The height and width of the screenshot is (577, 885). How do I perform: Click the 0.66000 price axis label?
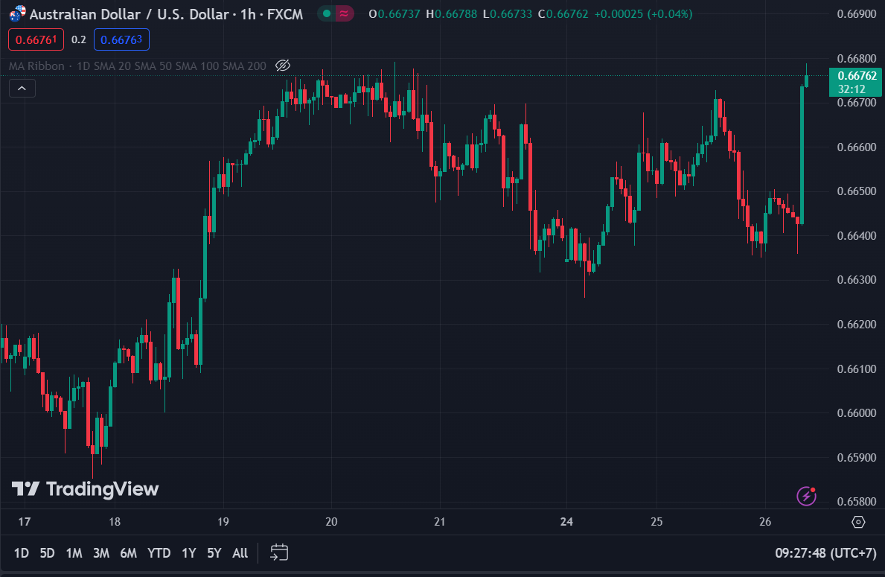click(x=857, y=412)
